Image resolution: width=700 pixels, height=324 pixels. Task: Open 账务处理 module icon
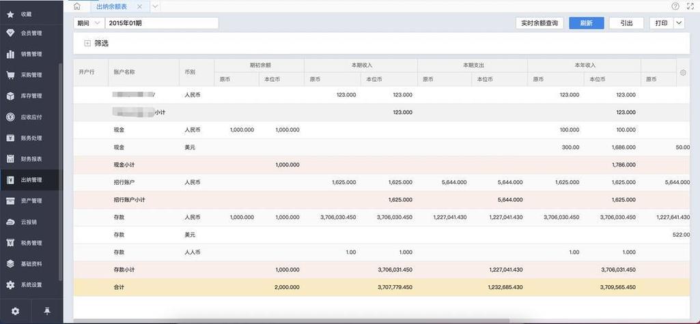pos(10,138)
